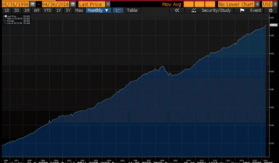Select the 5Y range tab
279x163 pixels.
68,10
